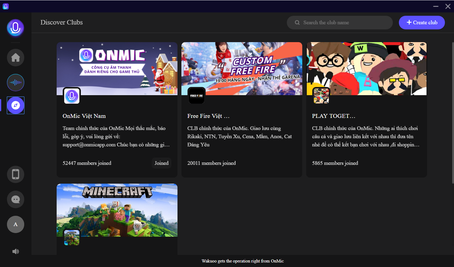
Task: Click the OnMic Việt Nam club avatar
Action: pyautogui.click(x=72, y=96)
